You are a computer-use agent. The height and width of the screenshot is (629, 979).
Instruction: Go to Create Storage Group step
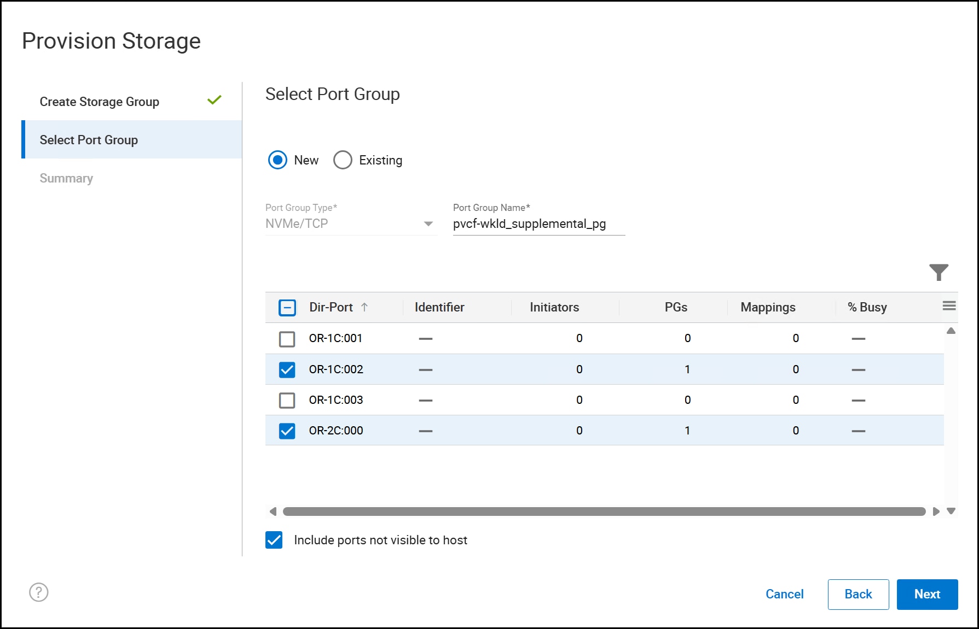(x=131, y=102)
